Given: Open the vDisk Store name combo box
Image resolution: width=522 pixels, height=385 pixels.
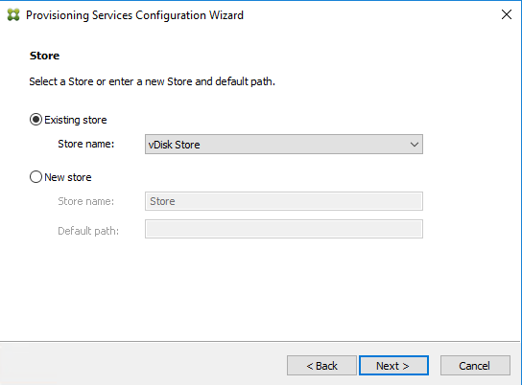Looking at the screenshot, I should click(x=284, y=145).
